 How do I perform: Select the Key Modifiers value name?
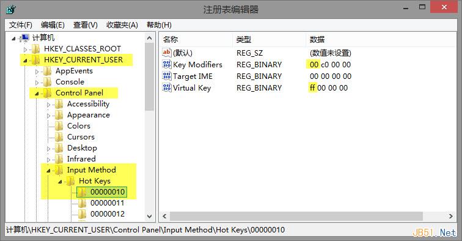[x=198, y=65]
